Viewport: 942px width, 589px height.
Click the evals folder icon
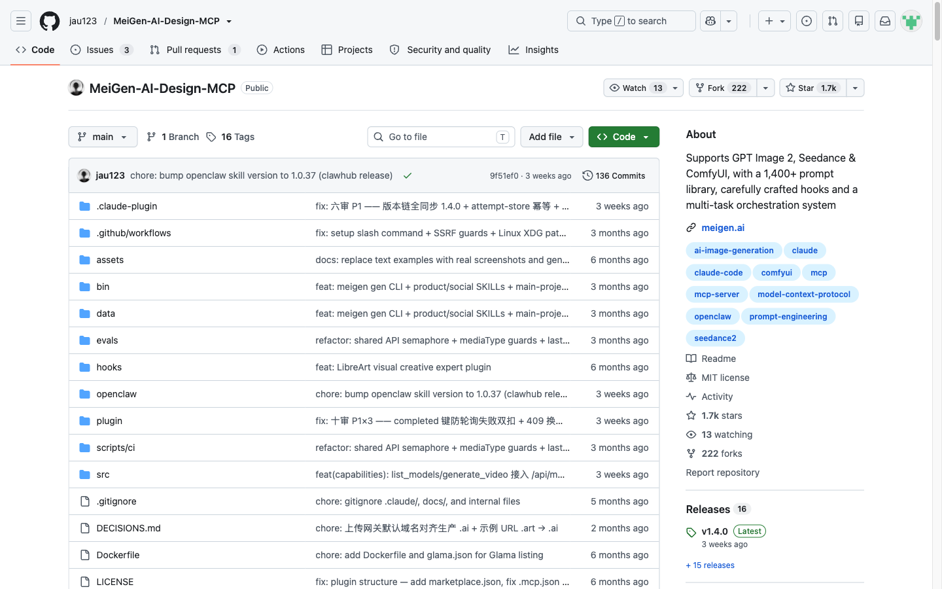[84, 340]
